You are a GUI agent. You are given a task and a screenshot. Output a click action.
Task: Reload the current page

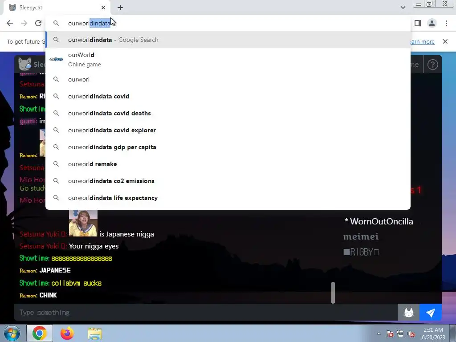tap(38, 23)
